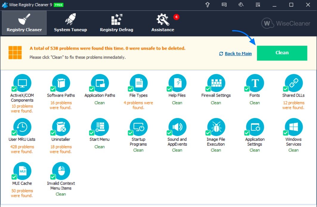Click the Invalid Context Menu Items label

[x=61, y=186]
